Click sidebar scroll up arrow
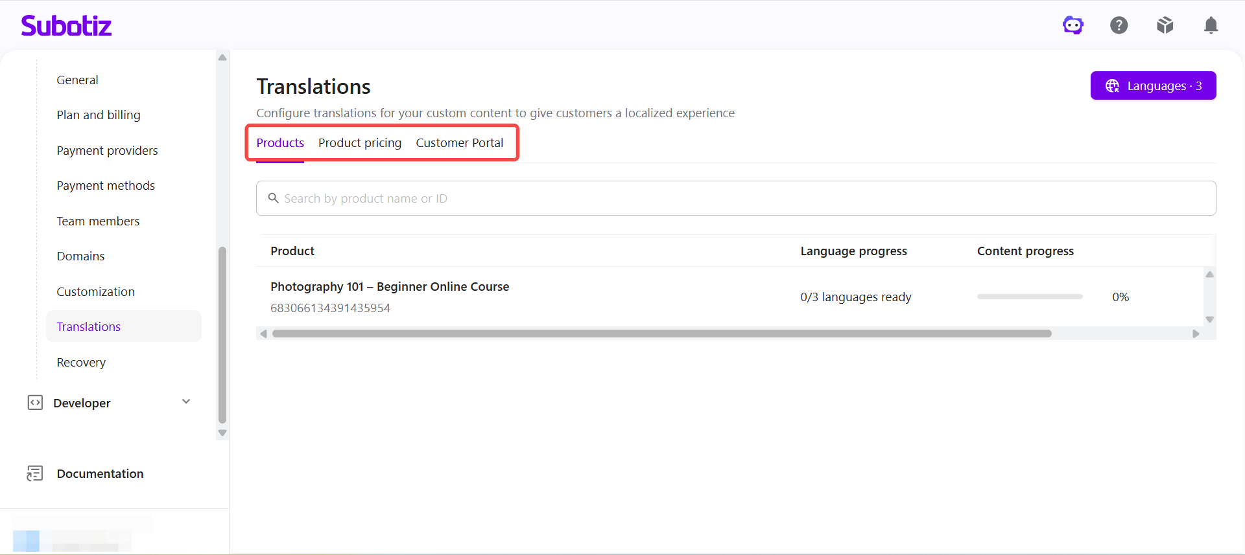This screenshot has height=555, width=1245. coord(222,58)
